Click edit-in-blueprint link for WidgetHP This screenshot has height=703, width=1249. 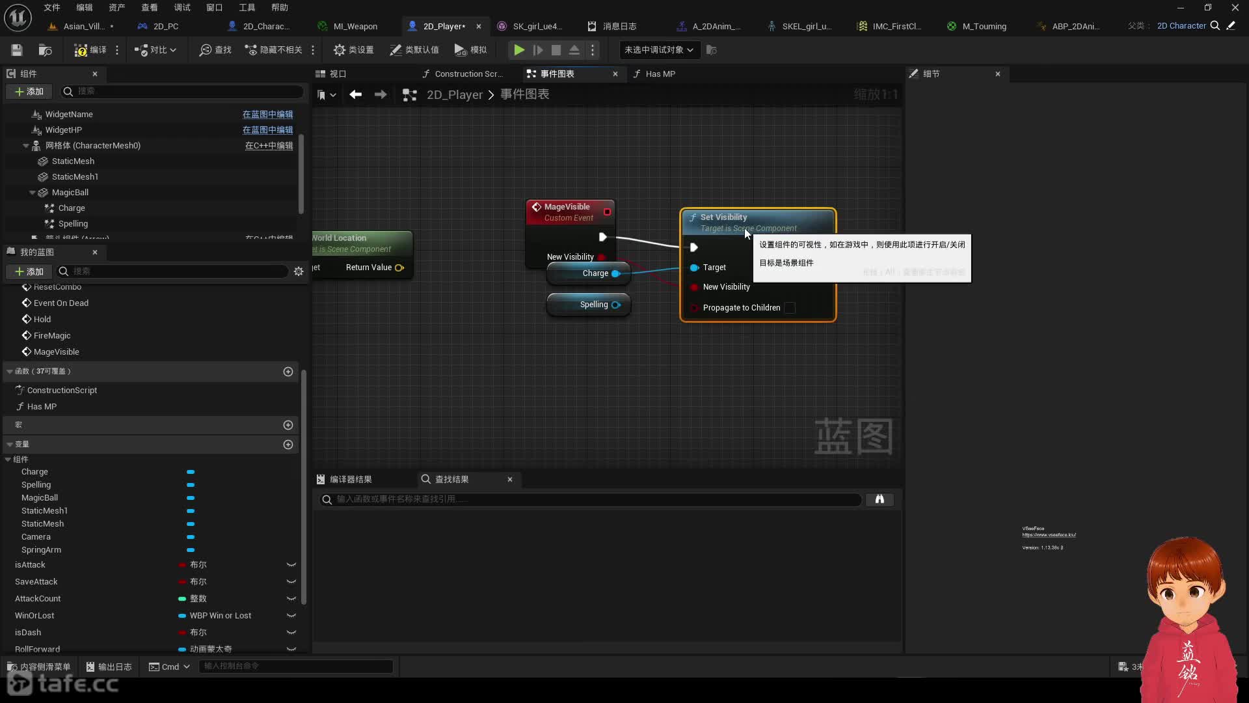click(267, 130)
